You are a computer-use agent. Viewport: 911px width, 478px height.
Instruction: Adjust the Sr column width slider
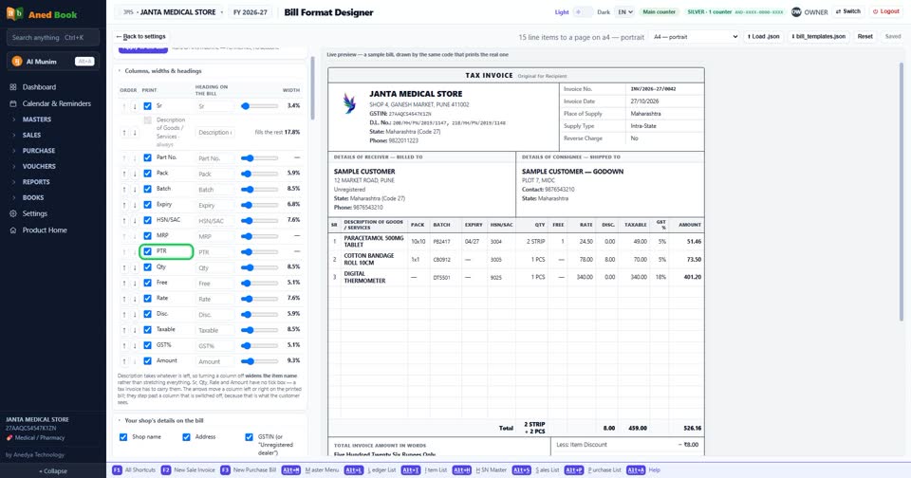pos(260,106)
